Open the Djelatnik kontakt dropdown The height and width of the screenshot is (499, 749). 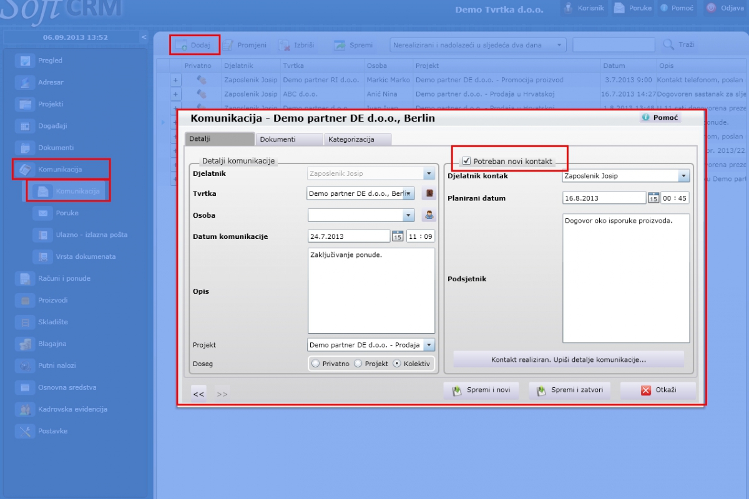(684, 176)
